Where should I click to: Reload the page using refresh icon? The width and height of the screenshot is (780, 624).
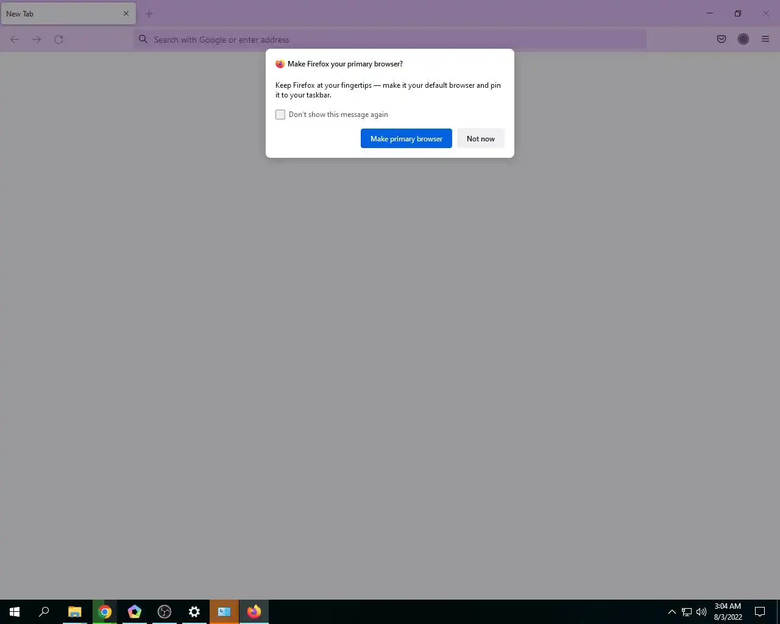pyautogui.click(x=58, y=40)
